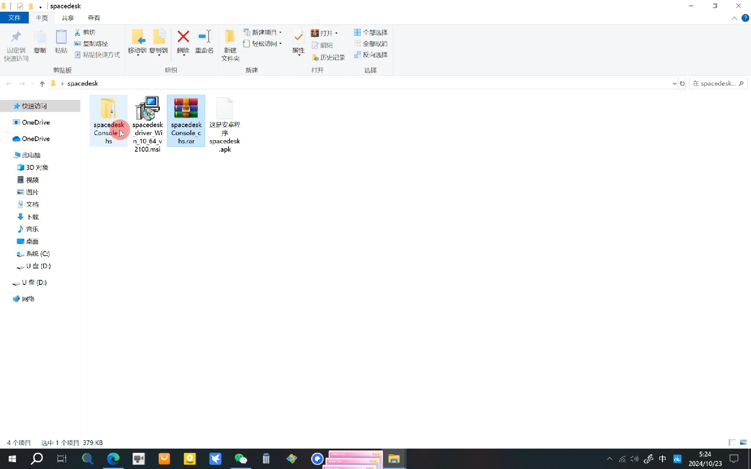Open the recent locations dropdown arrow
751x469 pixels.
pyautogui.click(x=32, y=83)
